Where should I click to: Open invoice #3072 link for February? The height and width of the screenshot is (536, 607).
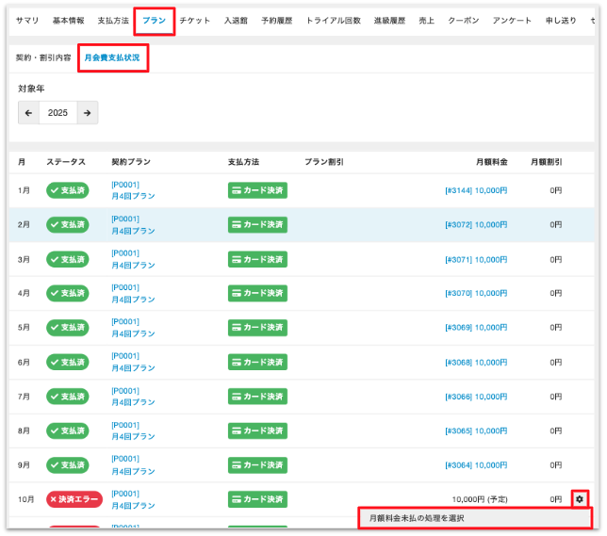coord(476,225)
